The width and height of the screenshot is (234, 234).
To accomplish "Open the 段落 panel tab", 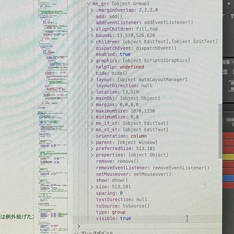I will 226,62.
